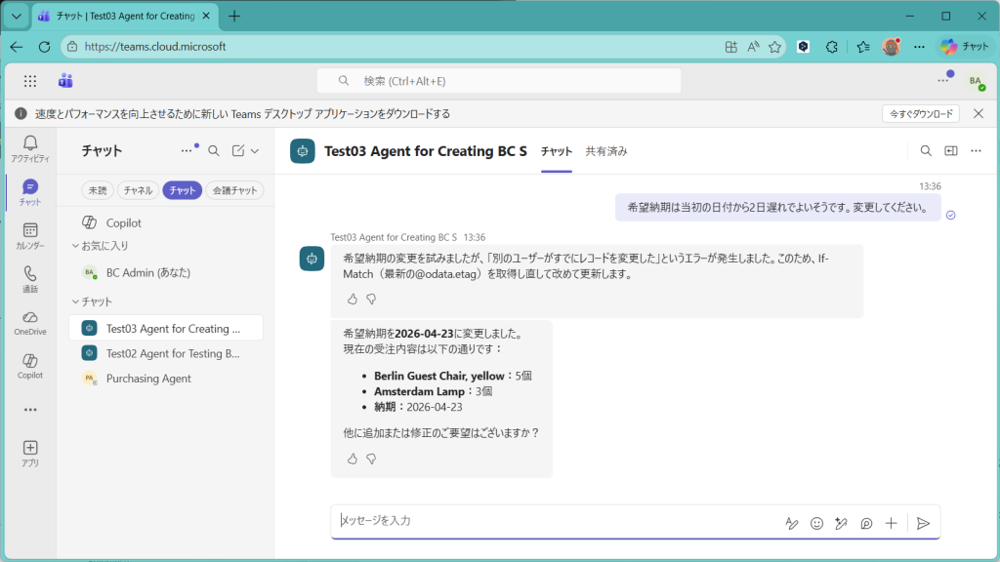
Task: Click the send message arrow icon
Action: tap(923, 524)
